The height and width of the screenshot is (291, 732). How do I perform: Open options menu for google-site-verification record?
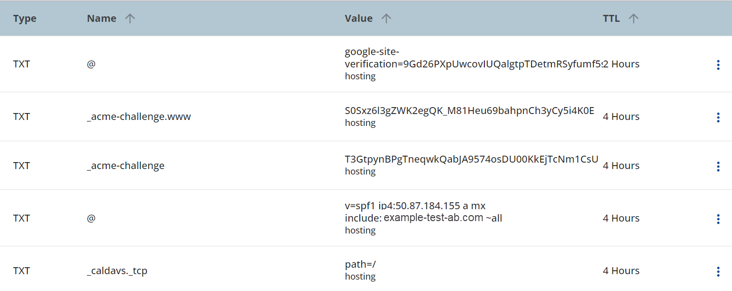click(x=718, y=65)
